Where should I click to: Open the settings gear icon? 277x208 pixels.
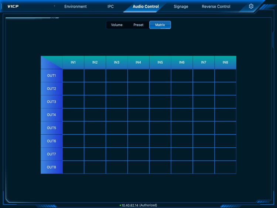251,6
